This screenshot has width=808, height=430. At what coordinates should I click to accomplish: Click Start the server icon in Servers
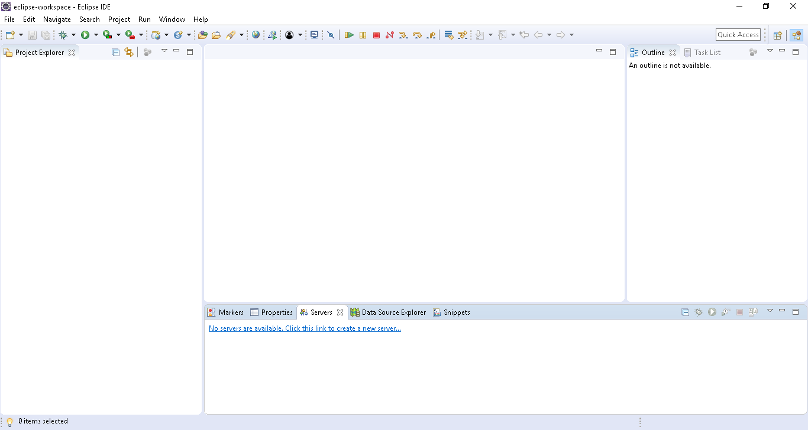click(712, 312)
